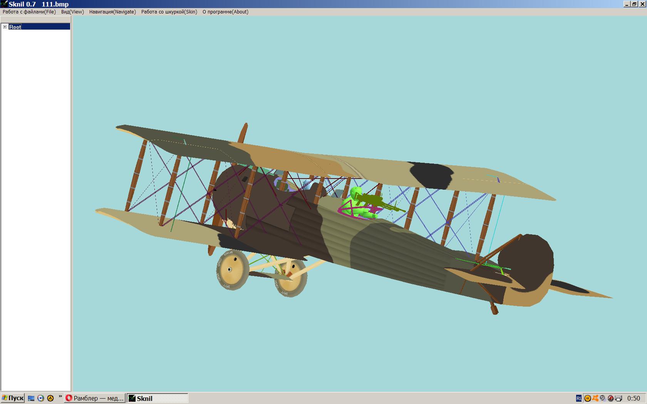The height and width of the screenshot is (404, 647).
Task: Click the red lightning-bolt tray icon
Action: (610, 399)
